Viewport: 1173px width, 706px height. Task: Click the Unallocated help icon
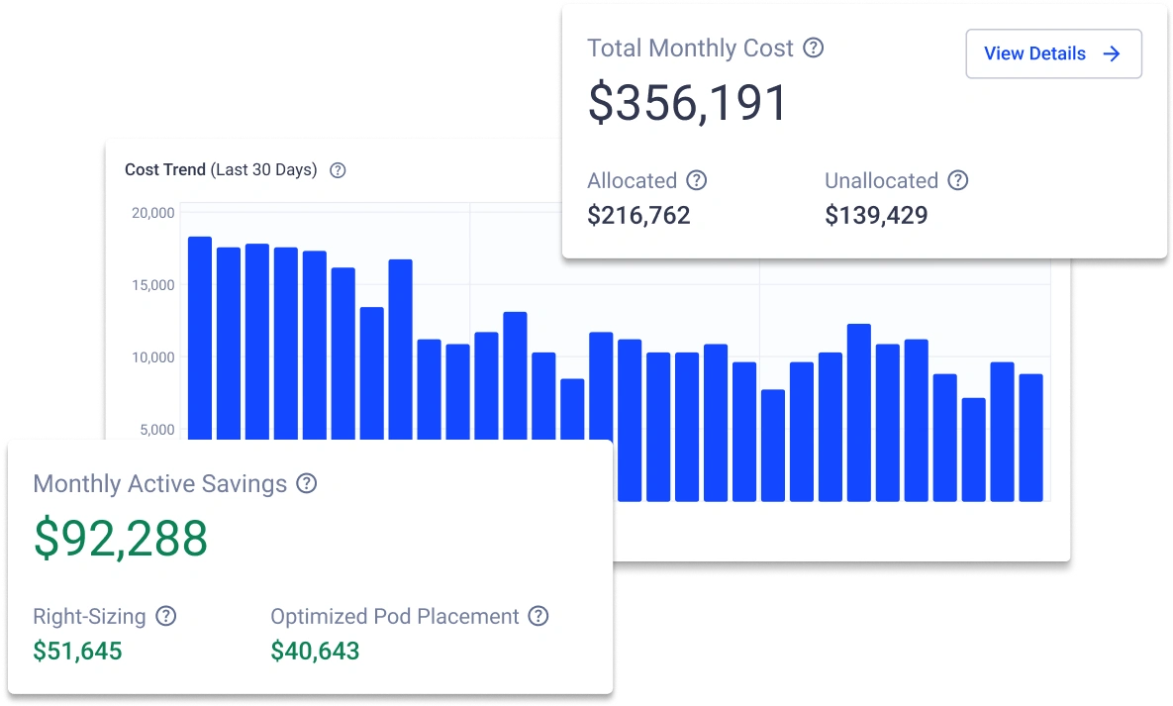pyautogui.click(x=957, y=180)
